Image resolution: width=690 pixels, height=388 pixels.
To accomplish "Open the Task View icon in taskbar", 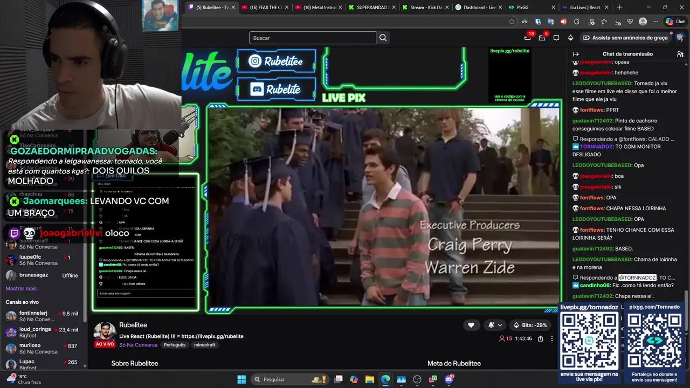I will [x=338, y=379].
